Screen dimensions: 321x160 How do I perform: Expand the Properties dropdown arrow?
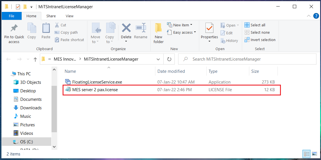tap(209, 41)
